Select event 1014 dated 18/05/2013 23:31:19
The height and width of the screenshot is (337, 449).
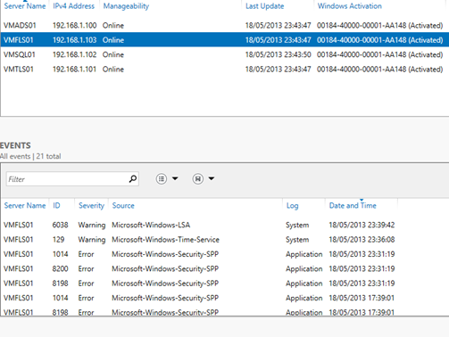[x=225, y=254]
